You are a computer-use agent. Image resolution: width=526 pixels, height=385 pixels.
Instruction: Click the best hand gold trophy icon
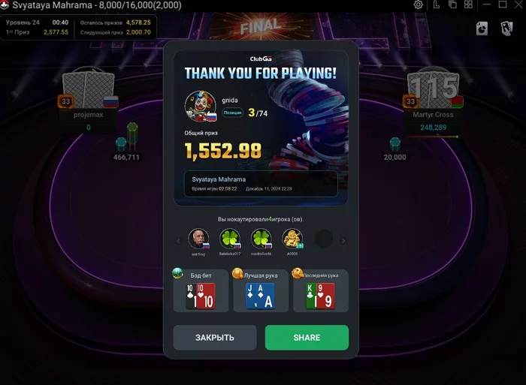(x=237, y=273)
